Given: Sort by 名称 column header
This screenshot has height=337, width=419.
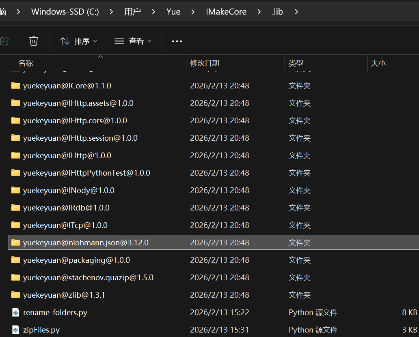Looking at the screenshot, I should click(x=26, y=63).
